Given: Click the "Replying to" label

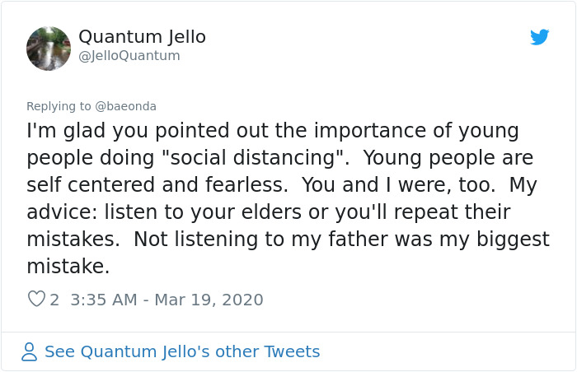Looking at the screenshot, I should [x=59, y=106].
